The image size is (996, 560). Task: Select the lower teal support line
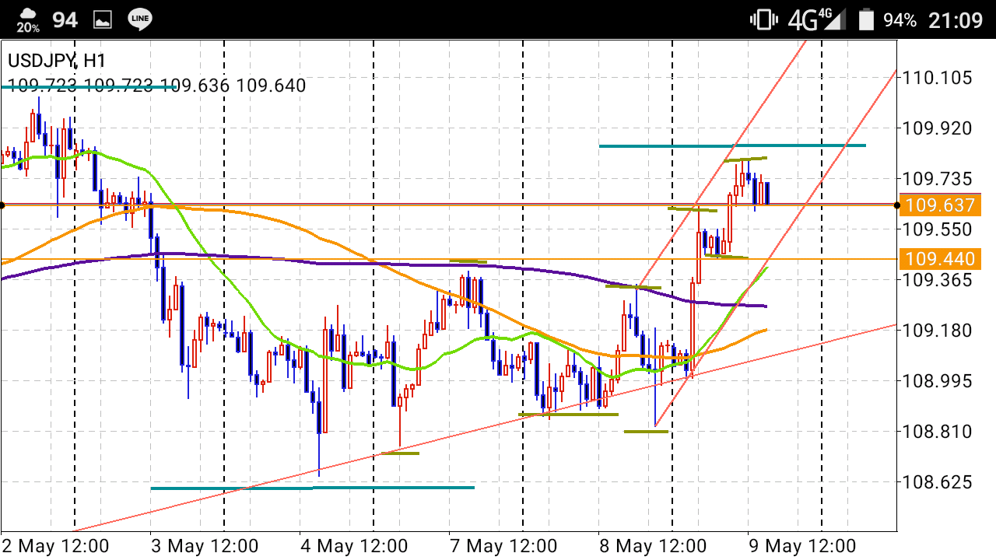pyautogui.click(x=312, y=488)
